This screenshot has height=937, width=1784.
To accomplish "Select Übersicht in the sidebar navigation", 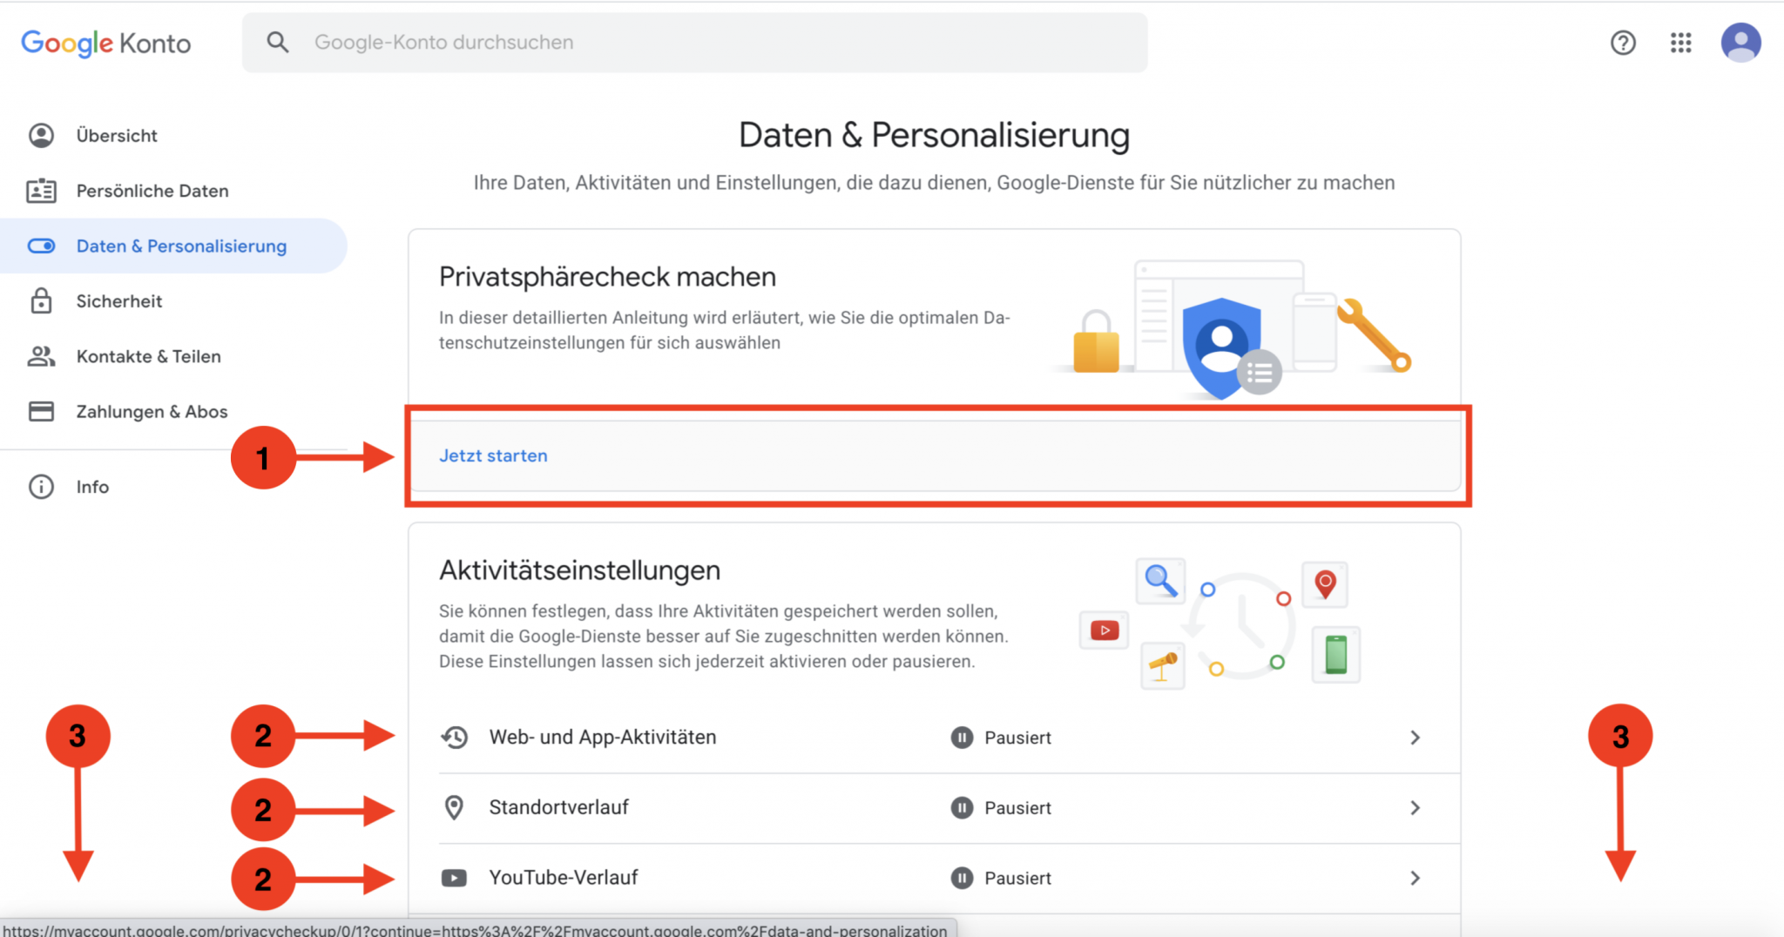I will [116, 135].
